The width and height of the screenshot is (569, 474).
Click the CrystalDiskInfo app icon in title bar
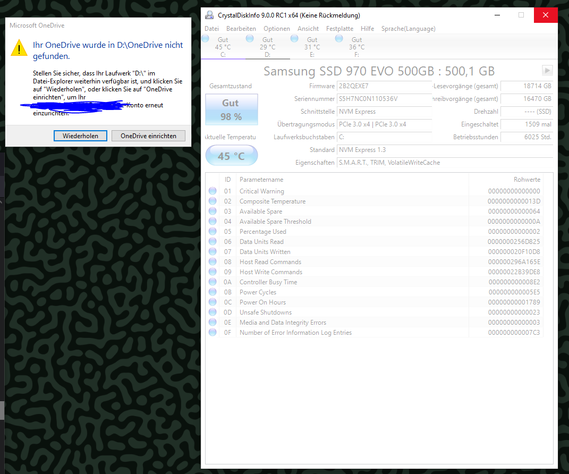(209, 15)
